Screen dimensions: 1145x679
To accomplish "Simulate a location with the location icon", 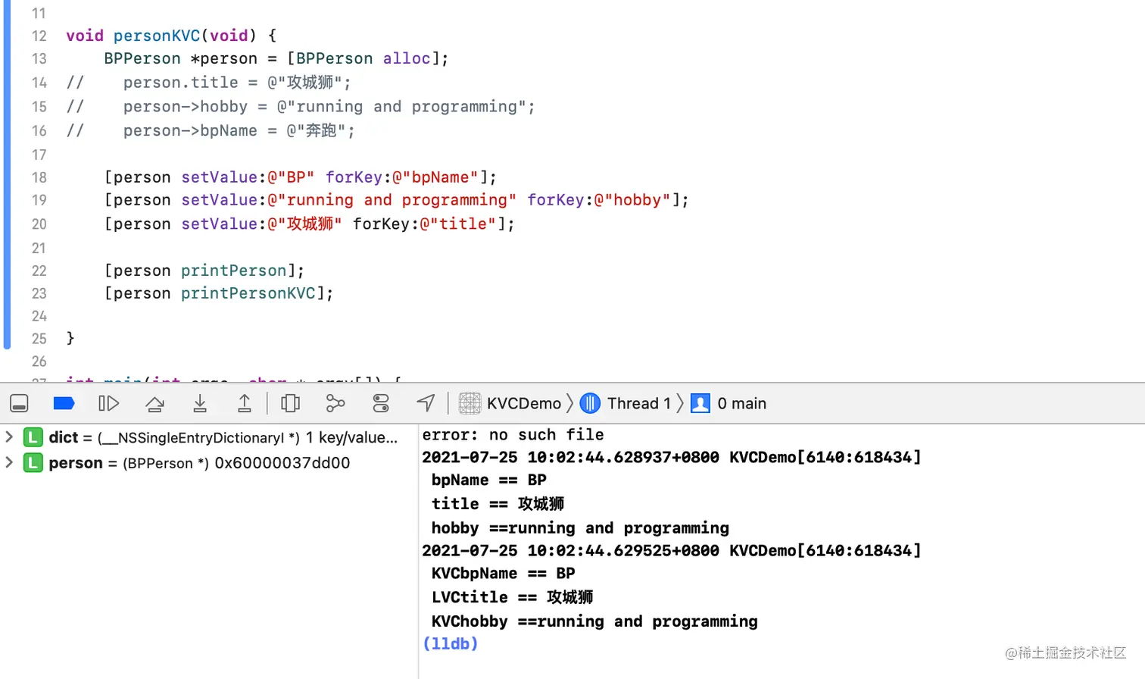I will [424, 403].
